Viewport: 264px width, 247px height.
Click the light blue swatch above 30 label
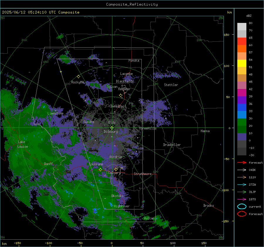pyautogui.click(x=242, y=115)
